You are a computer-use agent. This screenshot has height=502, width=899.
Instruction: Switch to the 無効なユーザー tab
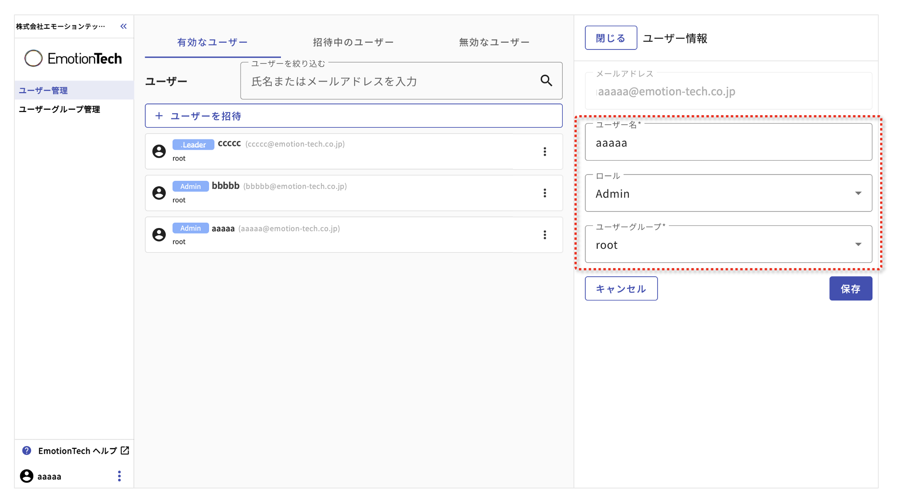pyautogui.click(x=494, y=42)
